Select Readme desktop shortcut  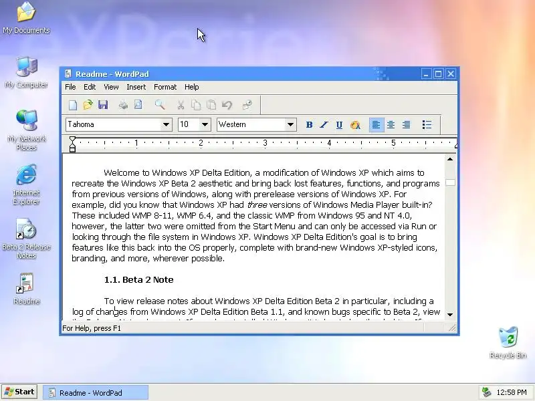[x=26, y=289]
